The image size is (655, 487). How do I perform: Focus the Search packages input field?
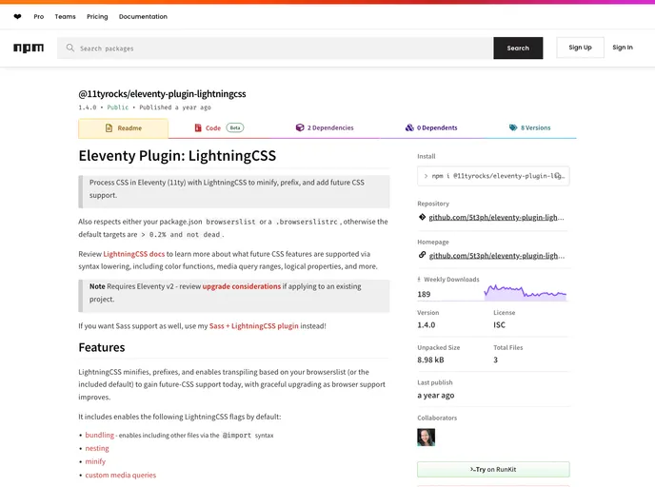coord(275,48)
